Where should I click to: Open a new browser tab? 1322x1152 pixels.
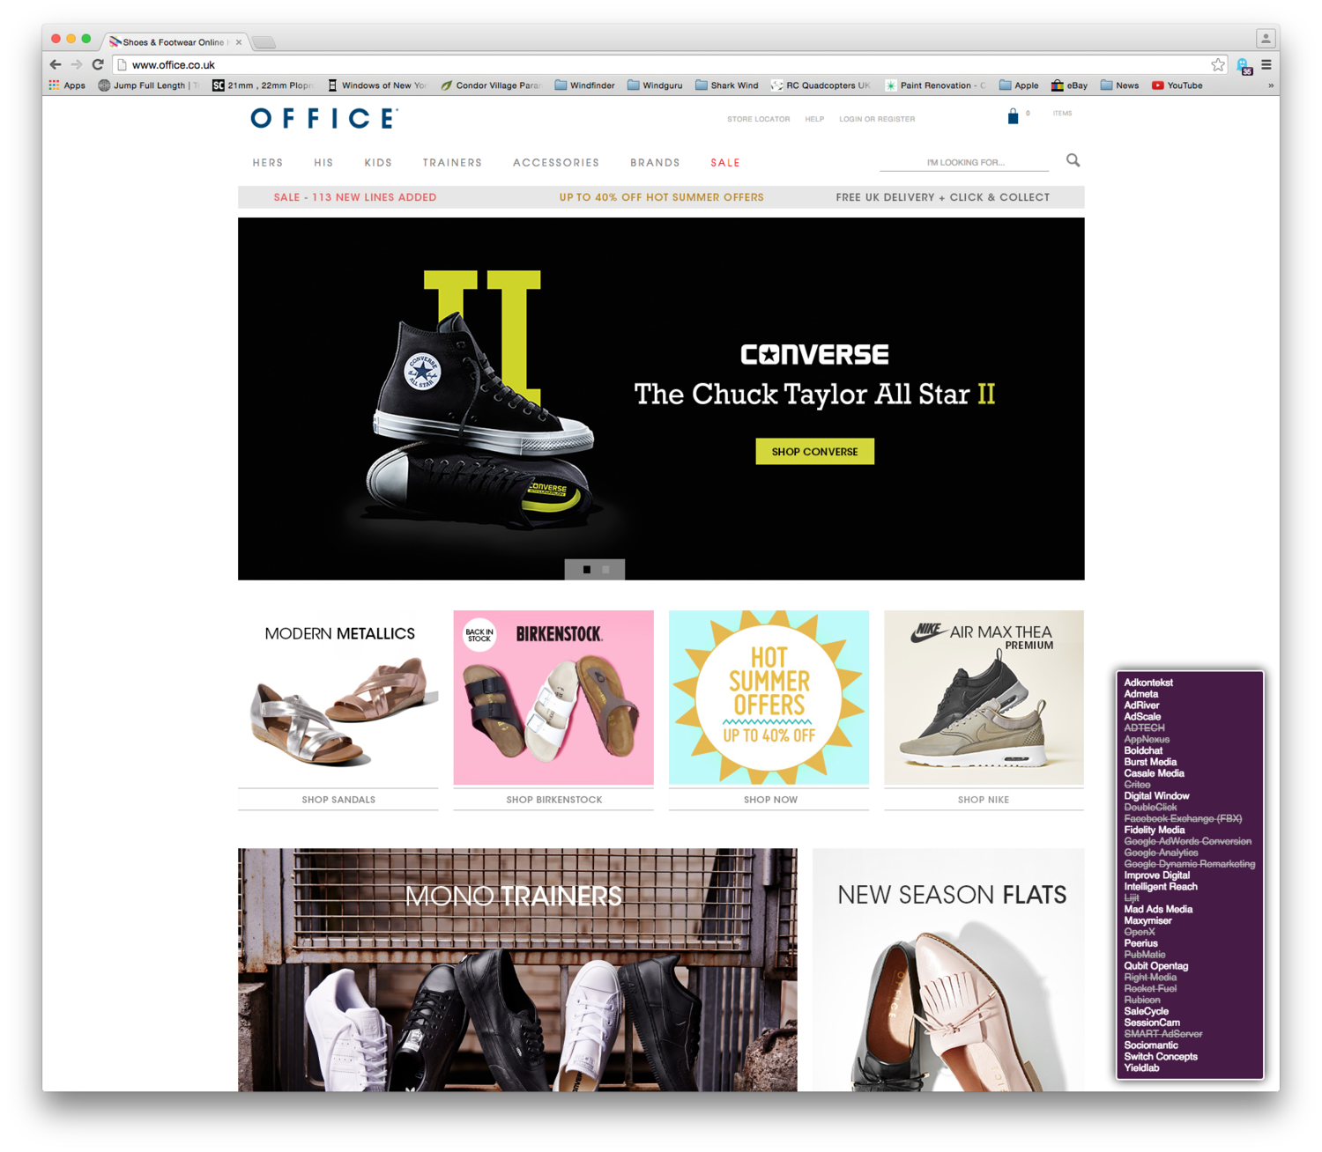(x=264, y=41)
